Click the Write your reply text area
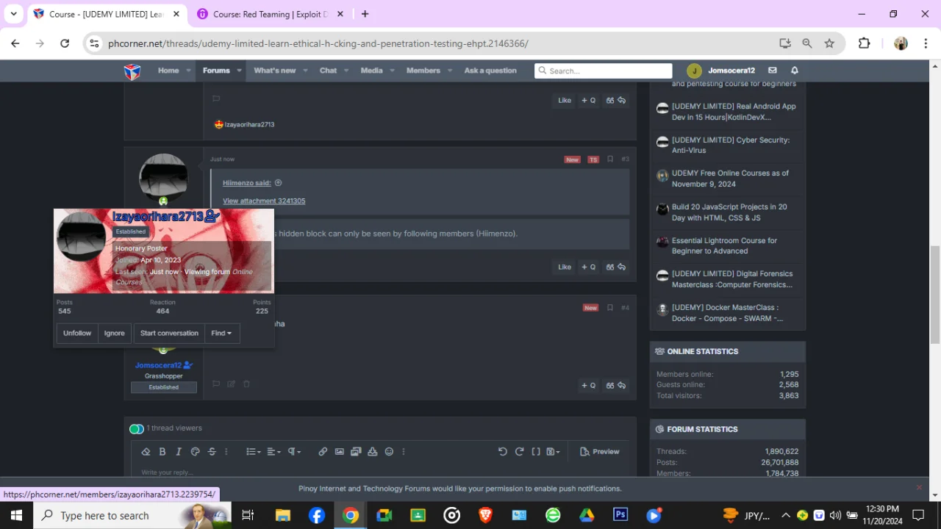Screen dimensions: 941x529 [x=379, y=472]
